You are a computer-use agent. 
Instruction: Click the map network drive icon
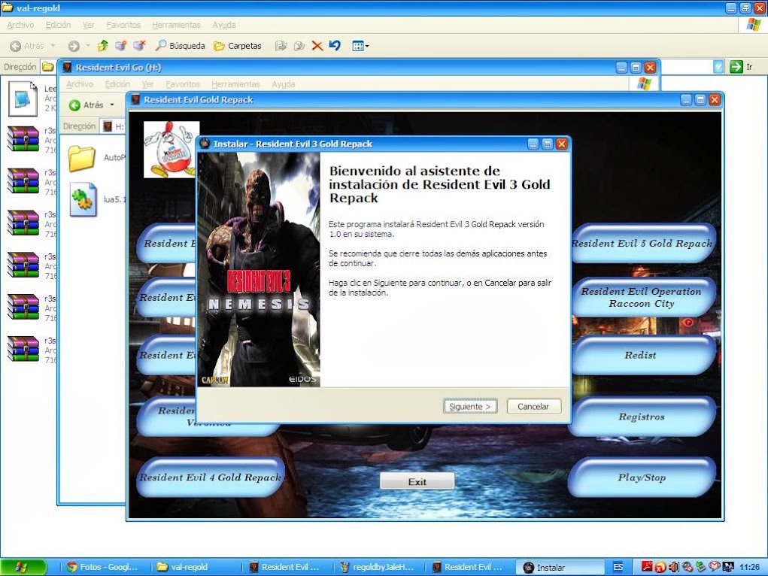pyautogui.click(x=121, y=46)
